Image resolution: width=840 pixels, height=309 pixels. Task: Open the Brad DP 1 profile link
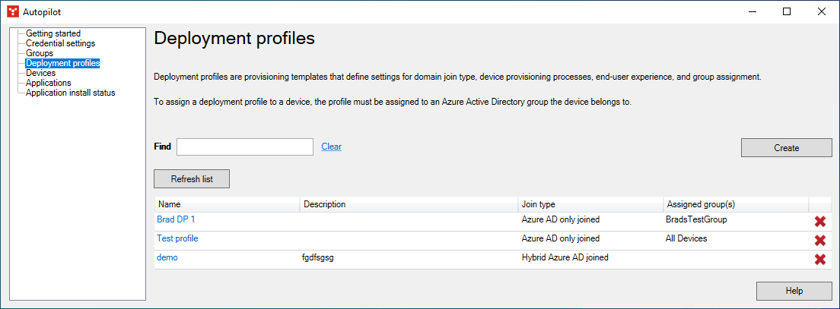[x=176, y=219]
